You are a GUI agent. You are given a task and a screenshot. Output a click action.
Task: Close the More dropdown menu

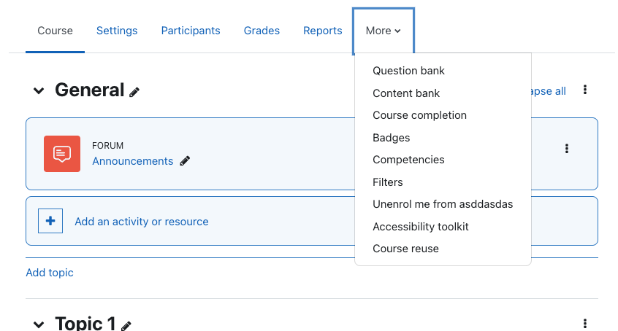coord(383,31)
